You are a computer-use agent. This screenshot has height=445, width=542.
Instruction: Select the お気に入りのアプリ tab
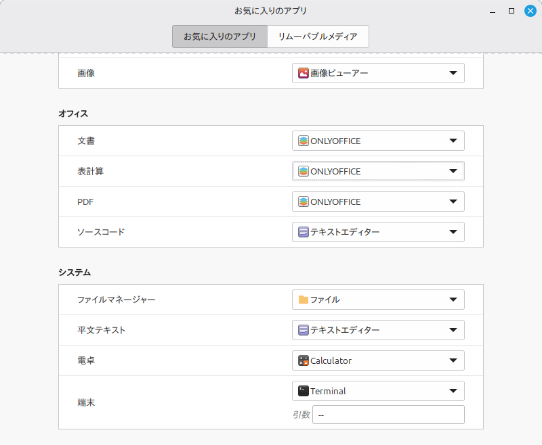pyautogui.click(x=220, y=37)
